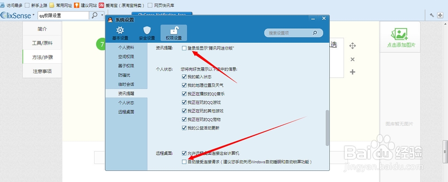Viewport: 448px width, 182px height.
Task: Click wrench icon in browser toolbar
Action: pyautogui.click(x=432, y=15)
